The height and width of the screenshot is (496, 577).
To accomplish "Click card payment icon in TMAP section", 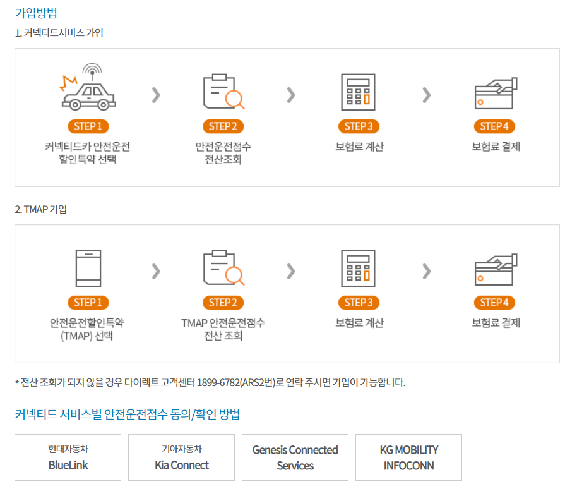I will (x=496, y=270).
